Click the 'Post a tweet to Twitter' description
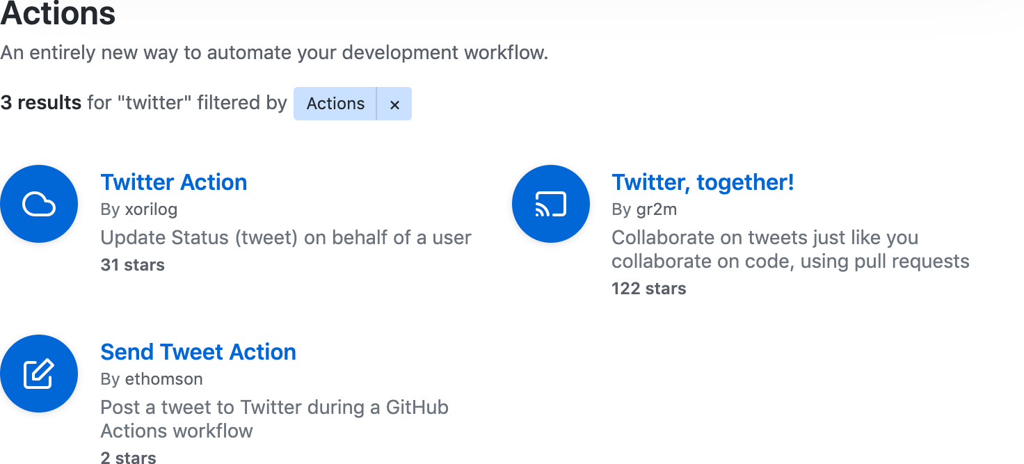 click(x=275, y=419)
